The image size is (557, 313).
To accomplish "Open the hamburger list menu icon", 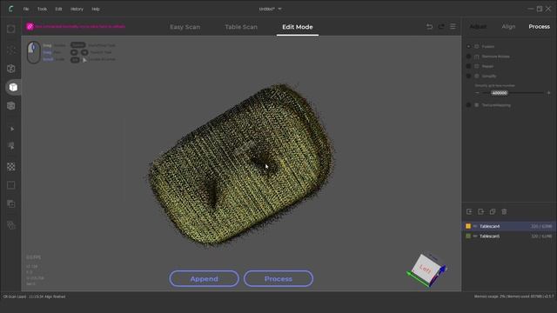I will [453, 27].
